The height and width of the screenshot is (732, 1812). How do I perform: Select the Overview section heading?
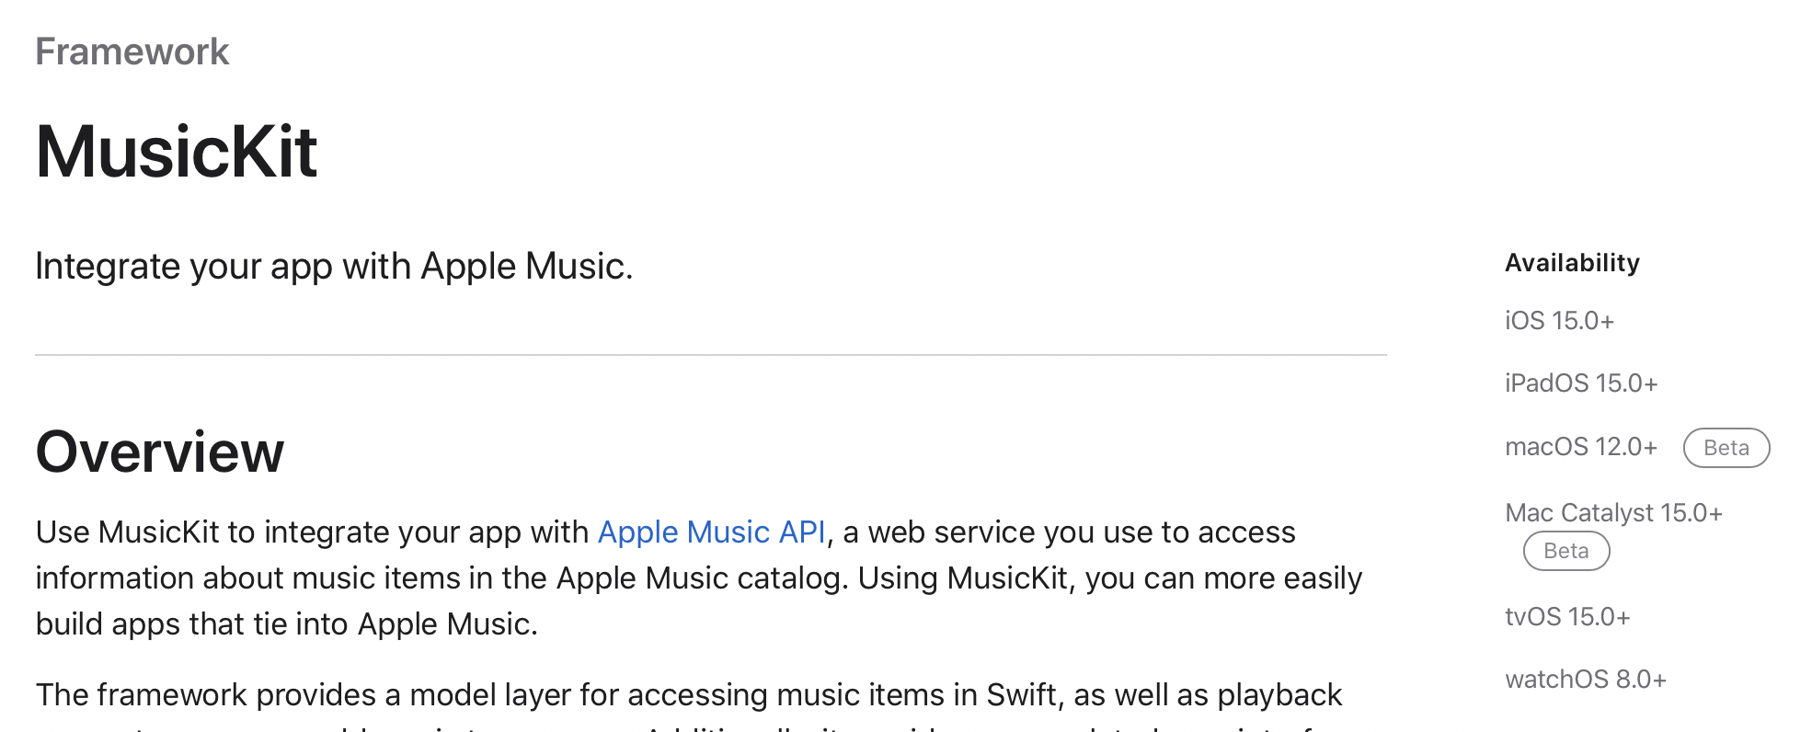(x=160, y=452)
